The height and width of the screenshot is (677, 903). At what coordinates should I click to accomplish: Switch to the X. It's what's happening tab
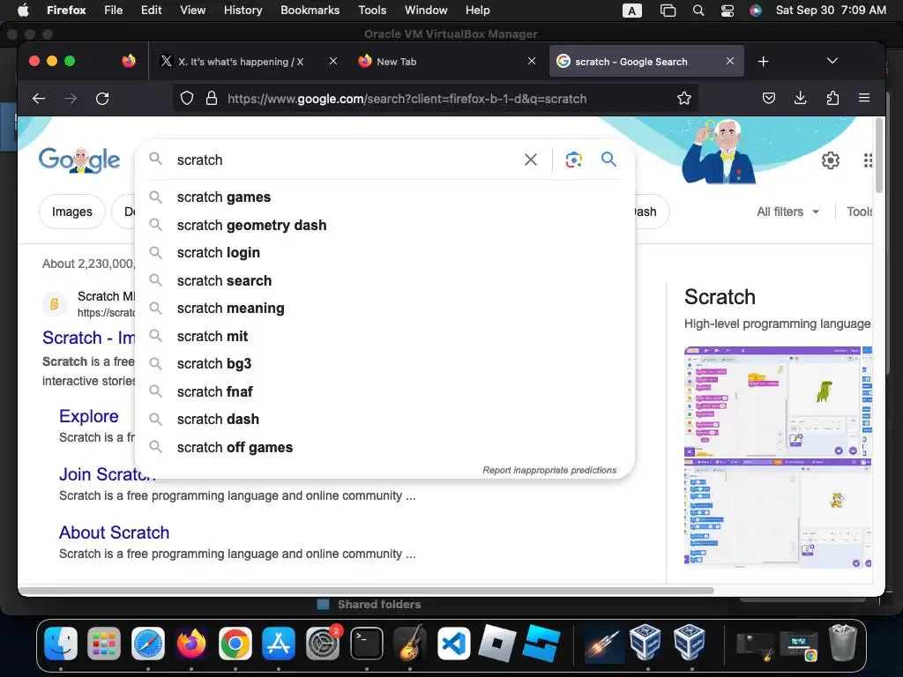[x=239, y=62]
